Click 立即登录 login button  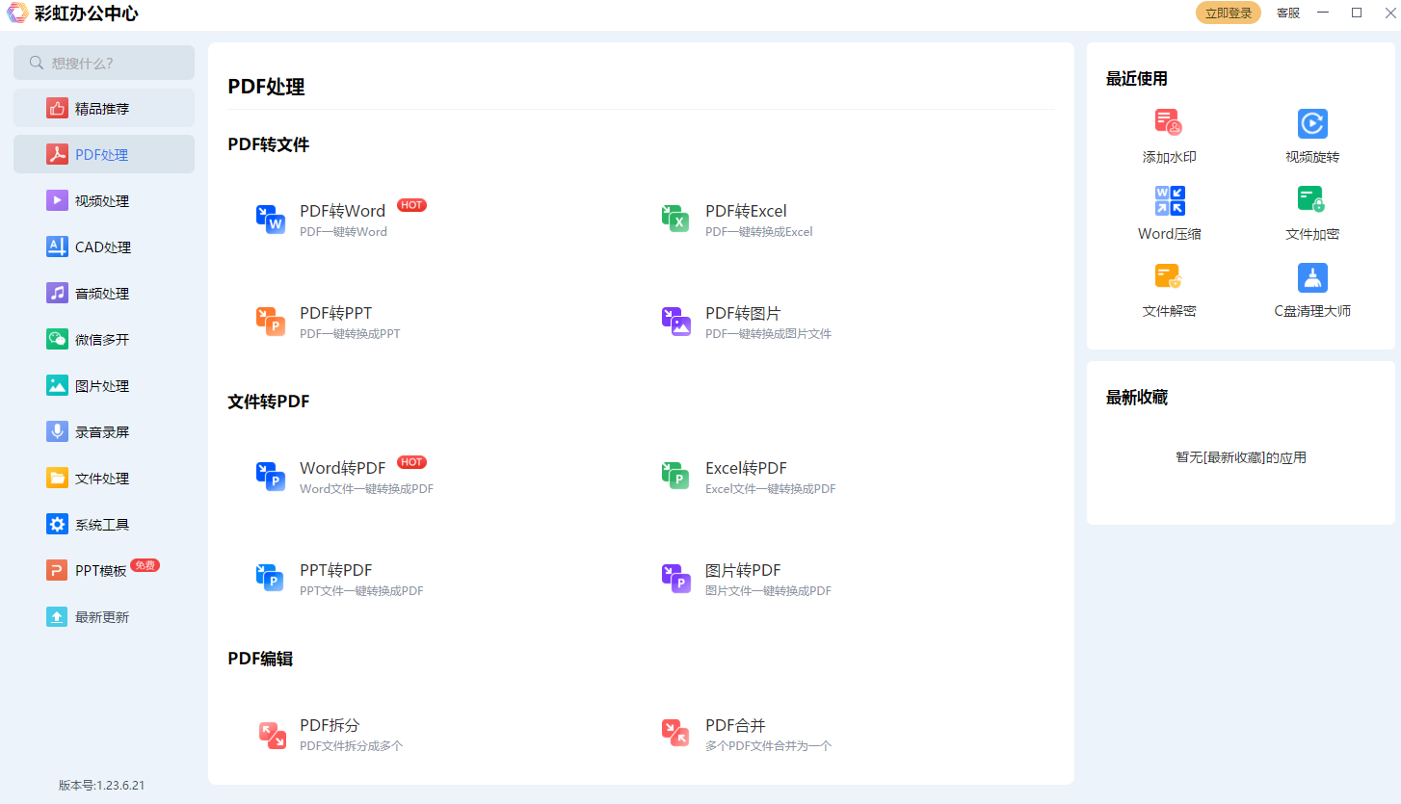click(1229, 13)
